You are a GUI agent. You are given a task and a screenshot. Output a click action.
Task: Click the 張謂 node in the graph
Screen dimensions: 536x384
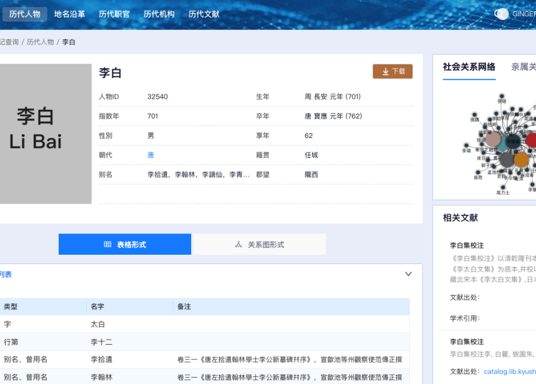click(474, 114)
